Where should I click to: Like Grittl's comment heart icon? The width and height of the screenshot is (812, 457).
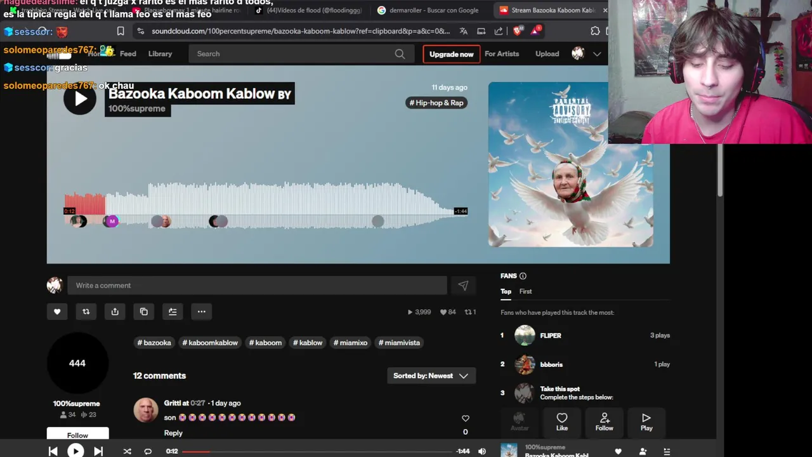click(x=465, y=418)
